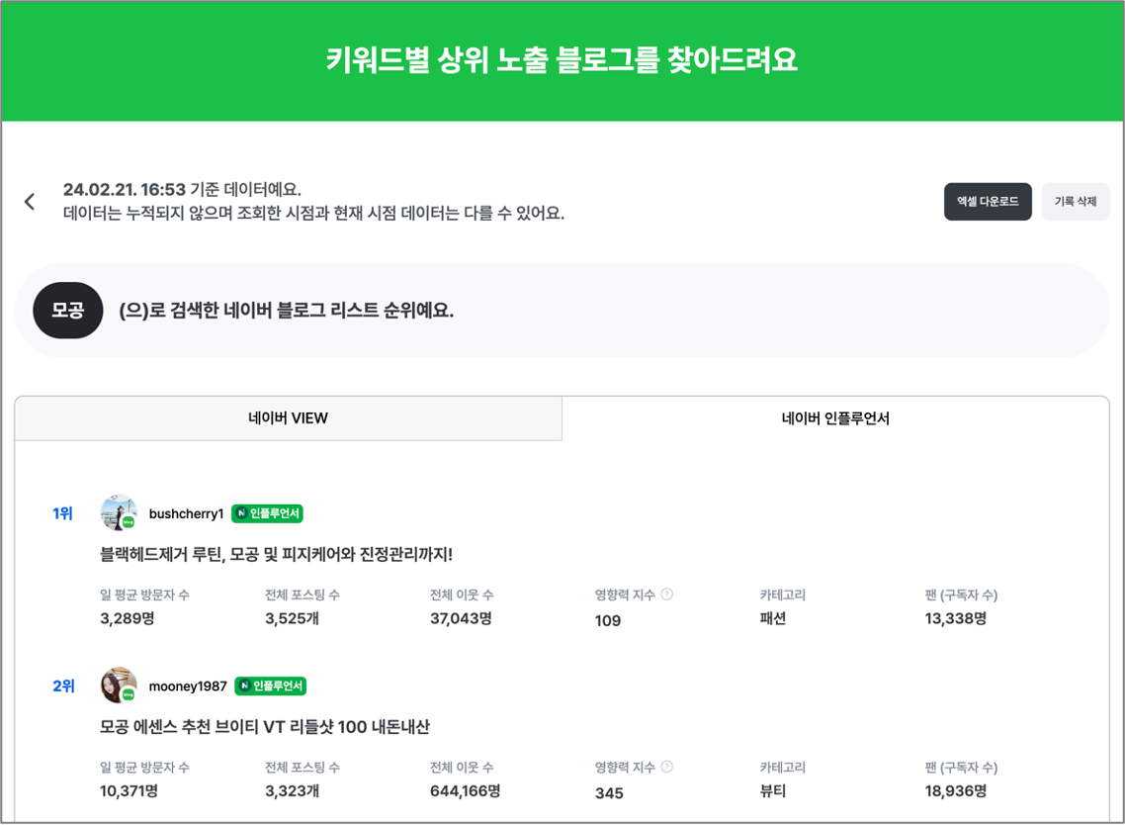Click 인플루언서 badge next to mooney1987
The height and width of the screenshot is (825, 1125).
point(271,686)
